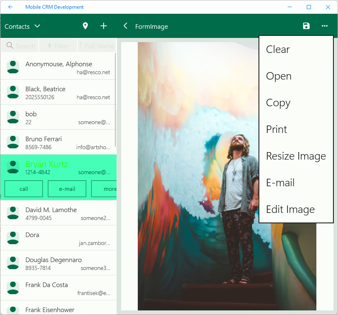Open the Filter option in list toolbar

click(x=58, y=46)
